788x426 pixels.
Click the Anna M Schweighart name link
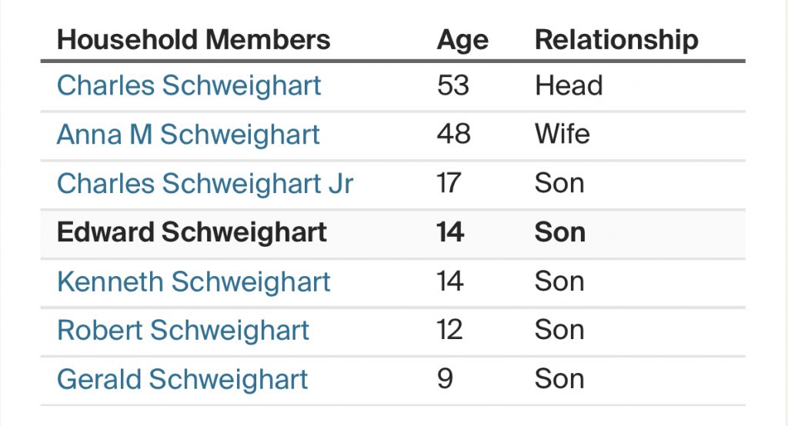(x=189, y=135)
